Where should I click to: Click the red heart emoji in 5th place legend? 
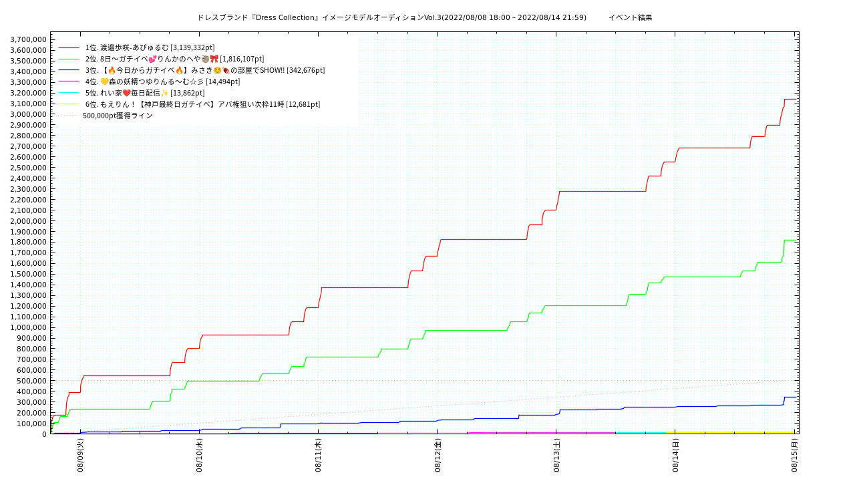126,93
